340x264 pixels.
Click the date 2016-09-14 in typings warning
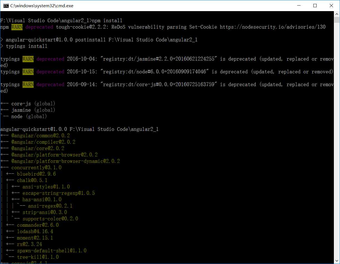[x=81, y=84]
